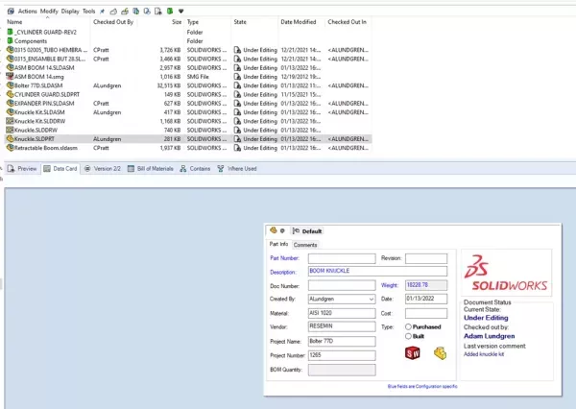Select the Built radio button
This screenshot has width=576, height=409.
point(408,336)
